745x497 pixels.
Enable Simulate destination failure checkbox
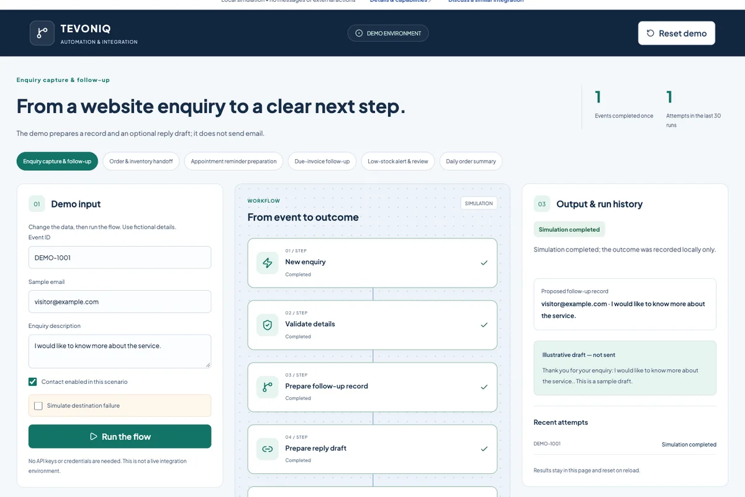click(38, 406)
